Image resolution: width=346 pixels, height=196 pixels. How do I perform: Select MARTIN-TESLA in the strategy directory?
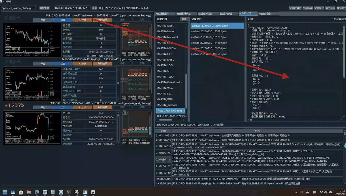pyautogui.click(x=165, y=76)
